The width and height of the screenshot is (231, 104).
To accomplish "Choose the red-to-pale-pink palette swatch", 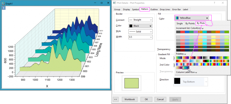I will point(186,61).
